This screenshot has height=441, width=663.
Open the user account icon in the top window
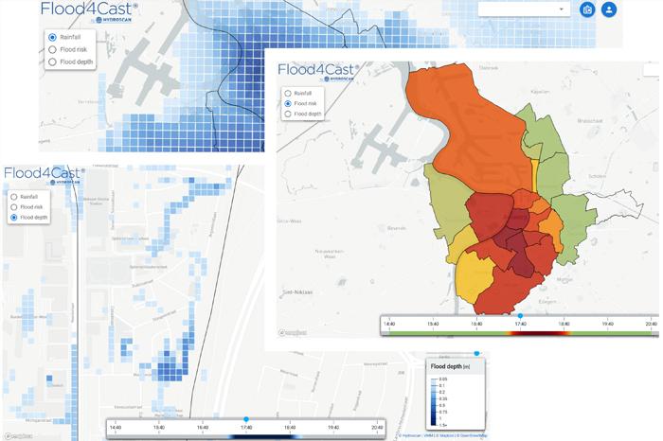click(x=609, y=9)
